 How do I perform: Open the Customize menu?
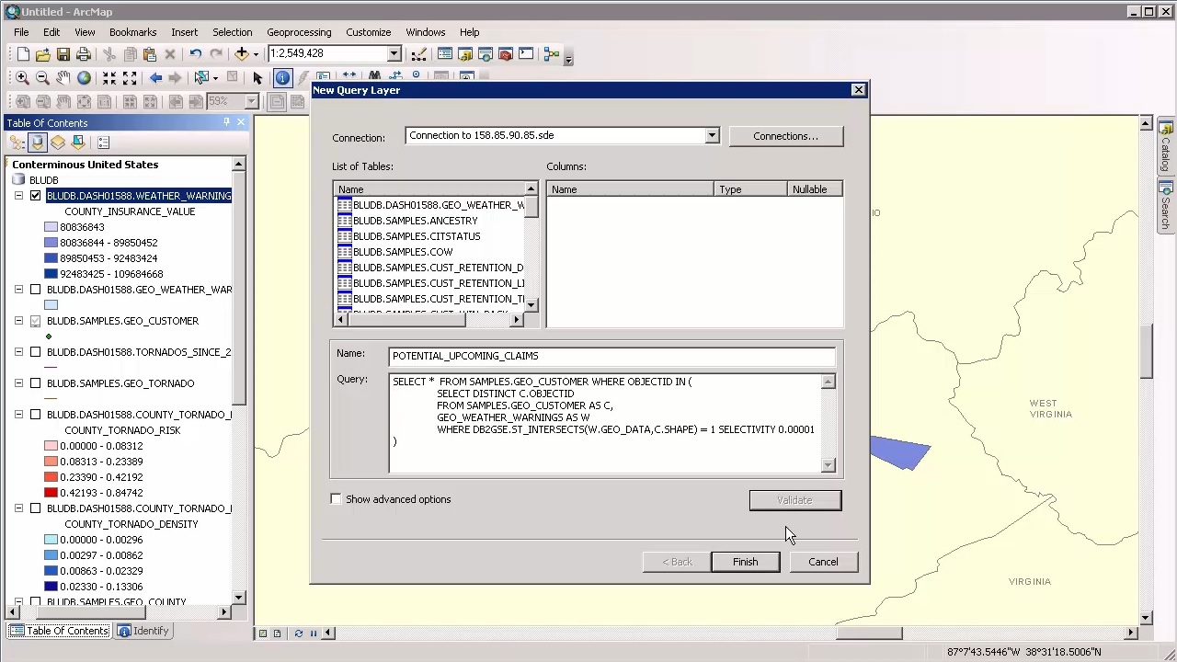[368, 32]
